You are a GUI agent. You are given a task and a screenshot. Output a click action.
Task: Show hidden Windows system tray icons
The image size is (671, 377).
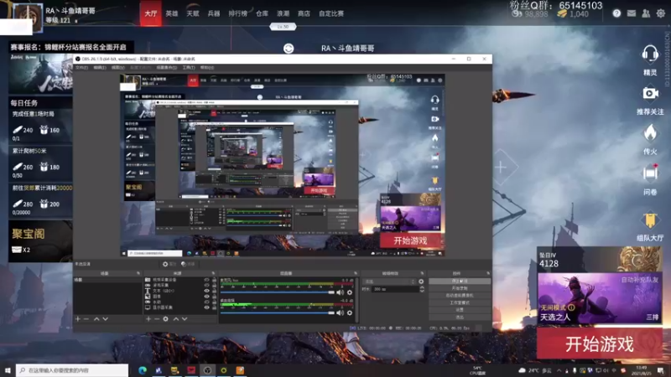[559, 370]
